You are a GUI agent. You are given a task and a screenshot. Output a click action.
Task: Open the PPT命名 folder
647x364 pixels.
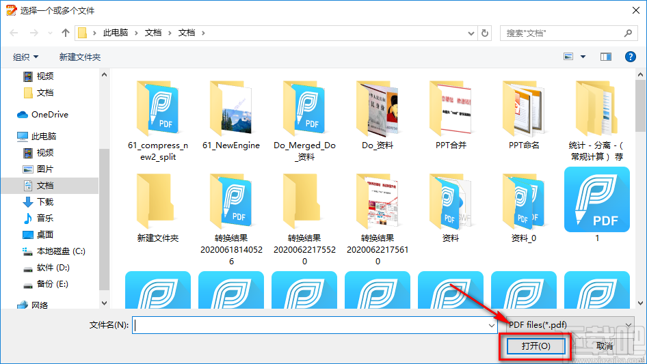(524, 116)
